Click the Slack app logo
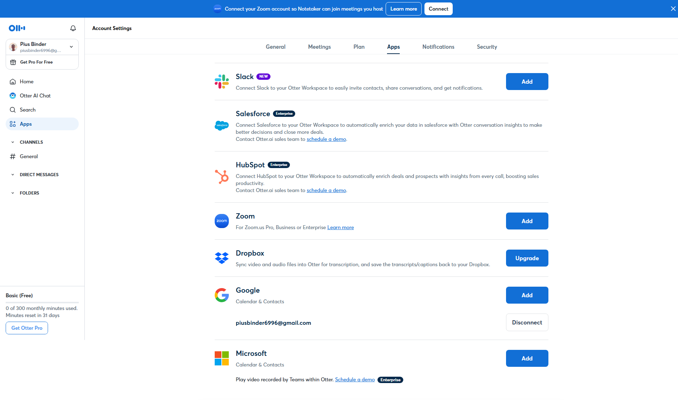Viewport: 678px width, 400px height. (222, 82)
